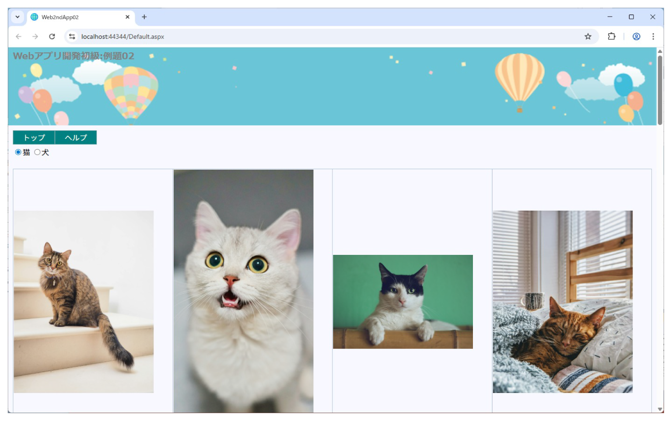672x421 pixels.
Task: Click the browser forward arrow icon
Action: coord(35,36)
